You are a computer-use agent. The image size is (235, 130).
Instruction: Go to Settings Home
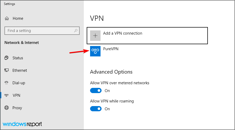coord(18,18)
